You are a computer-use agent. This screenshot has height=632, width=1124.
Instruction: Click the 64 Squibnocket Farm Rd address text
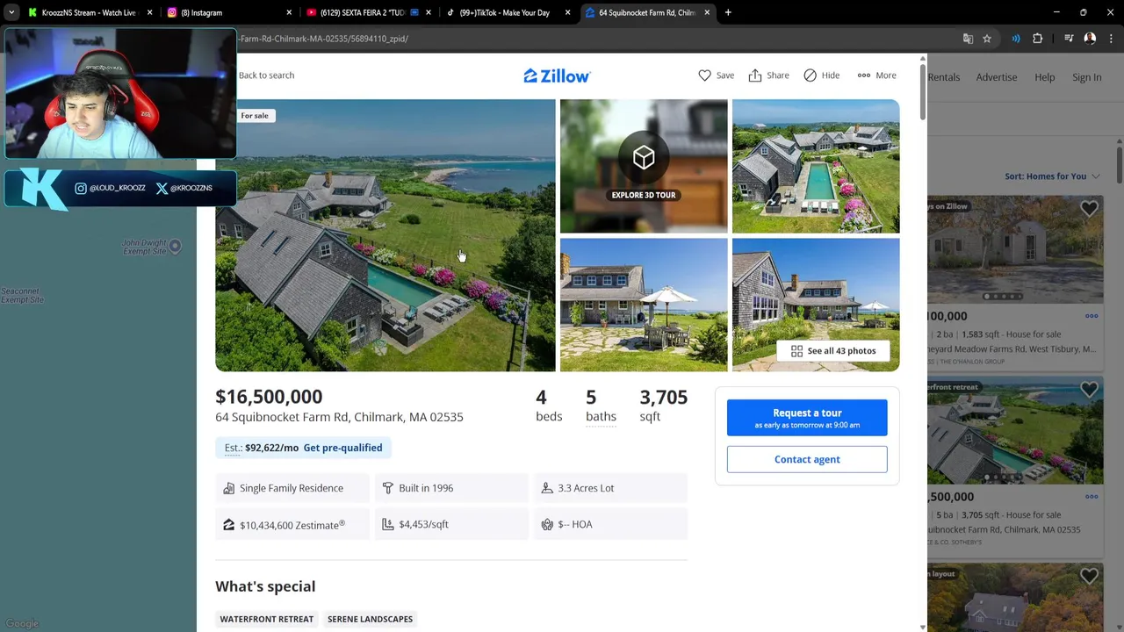pyautogui.click(x=339, y=417)
